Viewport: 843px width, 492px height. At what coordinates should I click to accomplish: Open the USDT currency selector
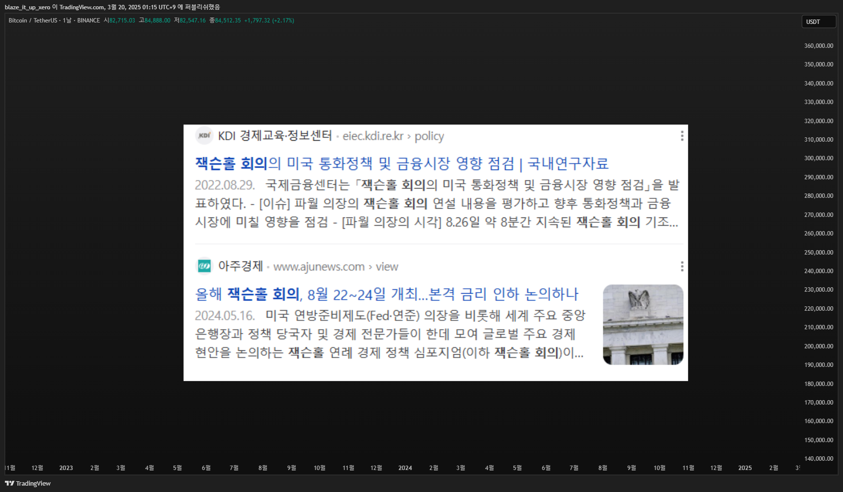(x=819, y=21)
